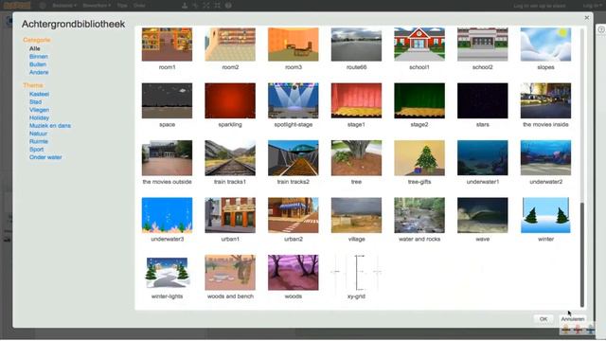Select the tree backdrop thumbnail
Viewport: 606px width, 341px height.
[356, 158]
